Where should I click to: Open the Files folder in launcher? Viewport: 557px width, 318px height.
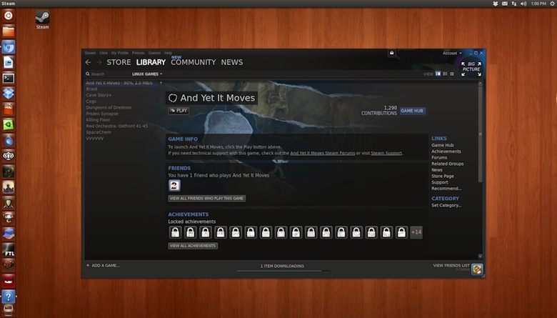[8, 31]
